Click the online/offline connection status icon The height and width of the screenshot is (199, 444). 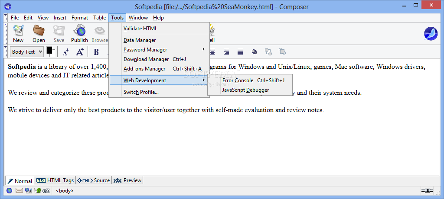coord(427,191)
